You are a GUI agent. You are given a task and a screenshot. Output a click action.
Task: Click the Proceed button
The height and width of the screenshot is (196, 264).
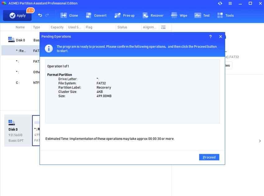(x=209, y=157)
